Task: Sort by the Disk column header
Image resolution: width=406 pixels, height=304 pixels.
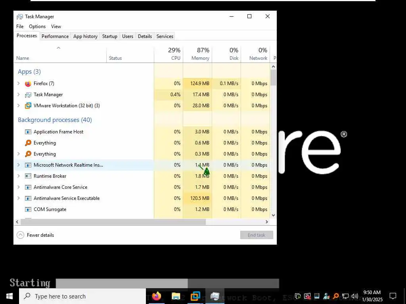Action: point(226,54)
